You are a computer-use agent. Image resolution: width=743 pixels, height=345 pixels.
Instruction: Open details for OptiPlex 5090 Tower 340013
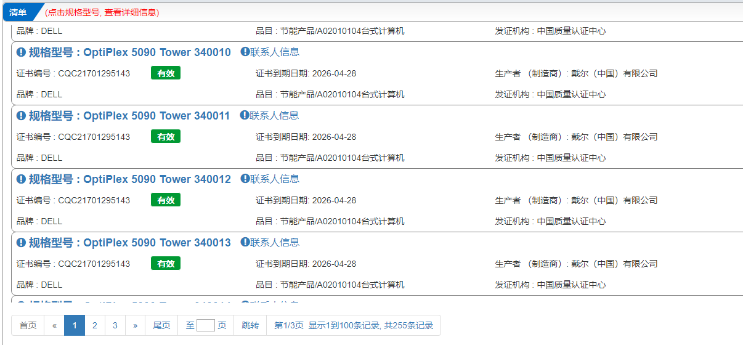130,243
